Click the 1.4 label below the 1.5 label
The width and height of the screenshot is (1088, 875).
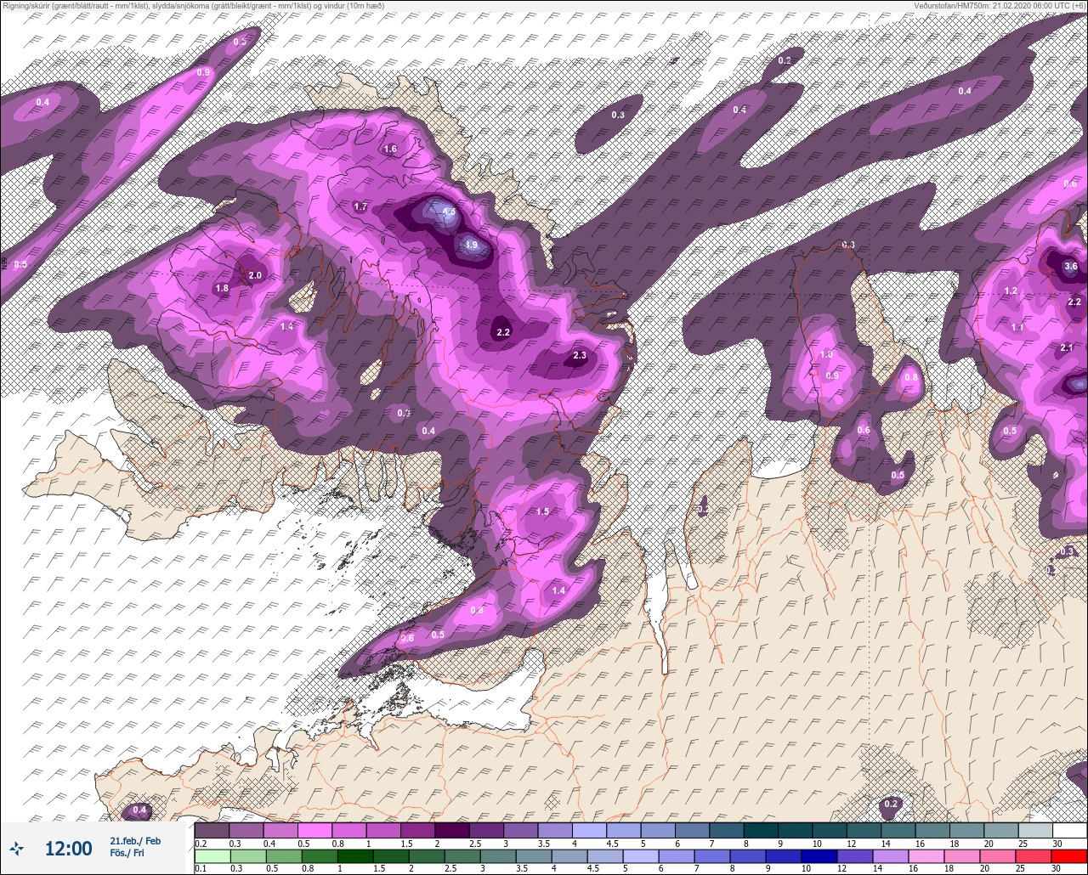[x=558, y=590]
